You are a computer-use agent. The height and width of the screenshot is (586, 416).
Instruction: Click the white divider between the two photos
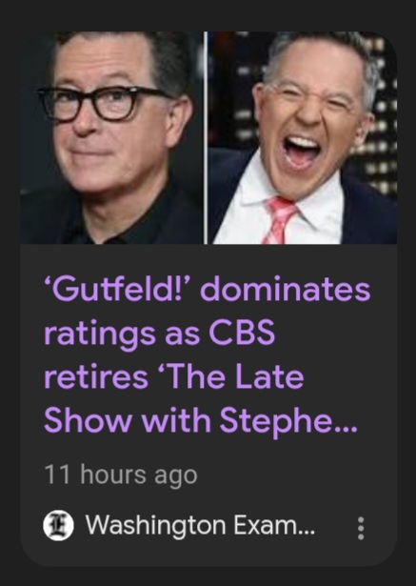tap(206, 138)
